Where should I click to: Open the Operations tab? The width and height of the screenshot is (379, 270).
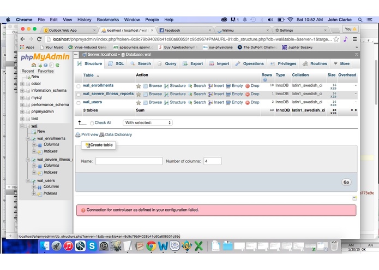(x=250, y=64)
